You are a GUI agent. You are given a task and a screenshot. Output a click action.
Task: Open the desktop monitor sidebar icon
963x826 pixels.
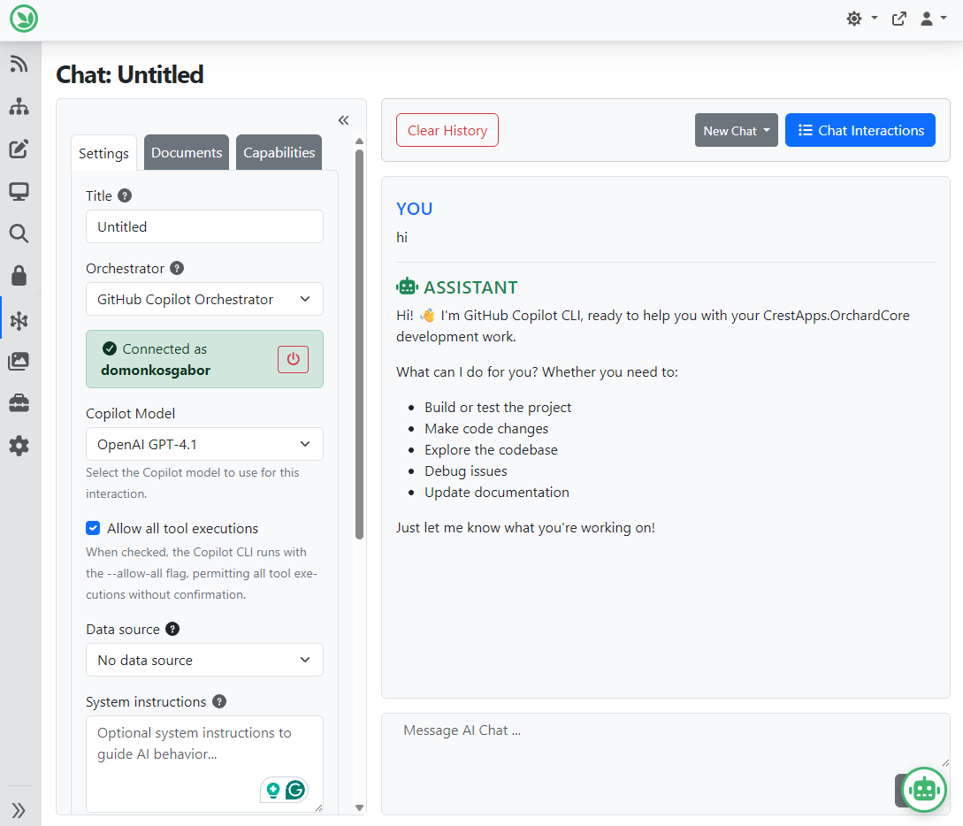pyautogui.click(x=19, y=192)
